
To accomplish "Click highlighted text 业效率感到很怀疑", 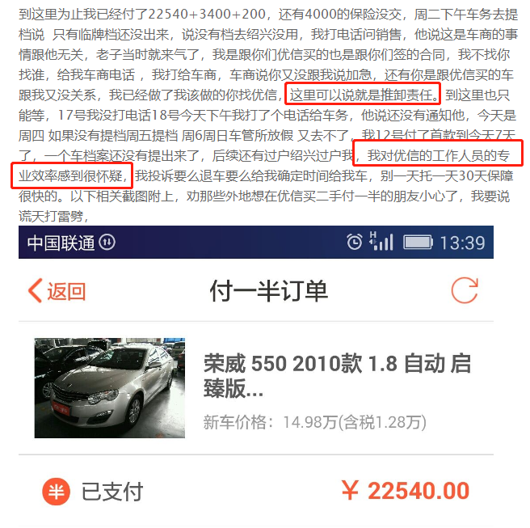I will (x=72, y=175).
